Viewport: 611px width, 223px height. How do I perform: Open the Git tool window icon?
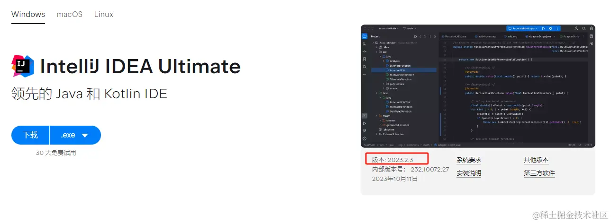[x=365, y=130]
